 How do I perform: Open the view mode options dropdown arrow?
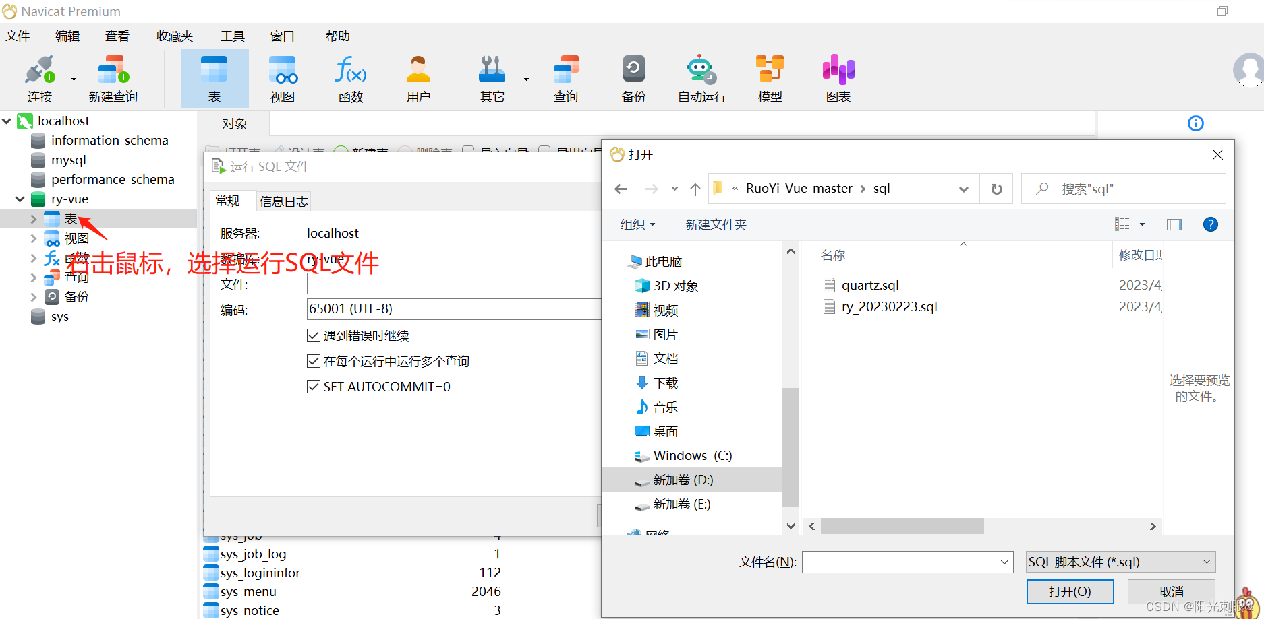click(x=1142, y=224)
